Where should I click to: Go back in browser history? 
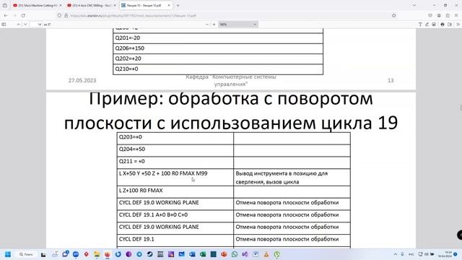coord(6,15)
